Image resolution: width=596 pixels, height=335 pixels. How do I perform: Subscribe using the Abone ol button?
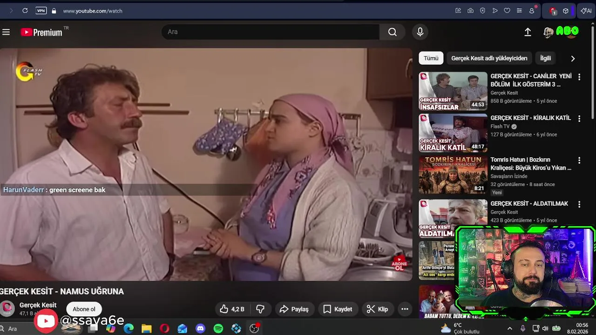click(x=84, y=309)
